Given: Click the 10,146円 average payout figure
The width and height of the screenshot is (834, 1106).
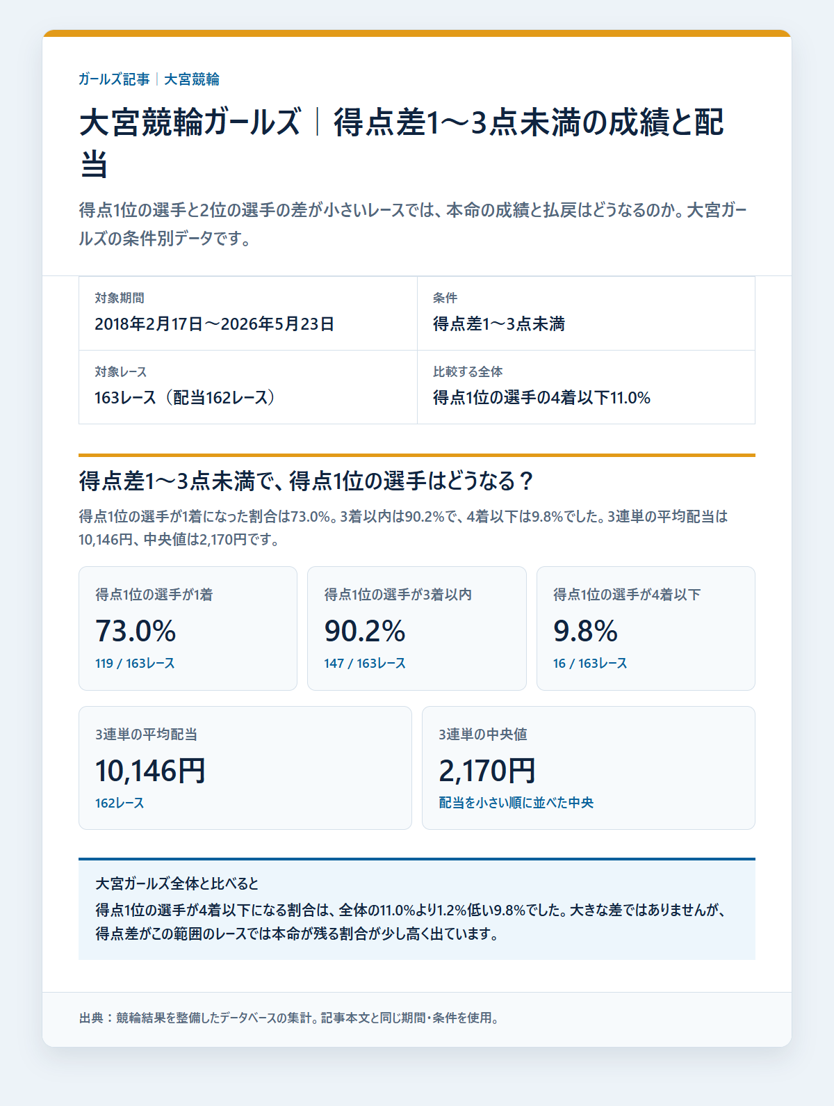Looking at the screenshot, I should click(150, 771).
